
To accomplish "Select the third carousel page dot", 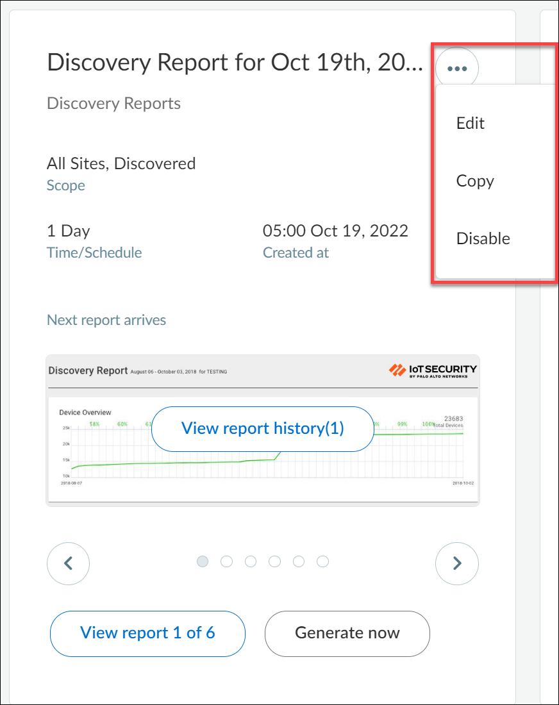I will [x=251, y=561].
